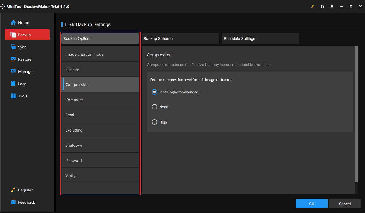Select the None compression level
This screenshot has height=213, width=365.
click(154, 107)
